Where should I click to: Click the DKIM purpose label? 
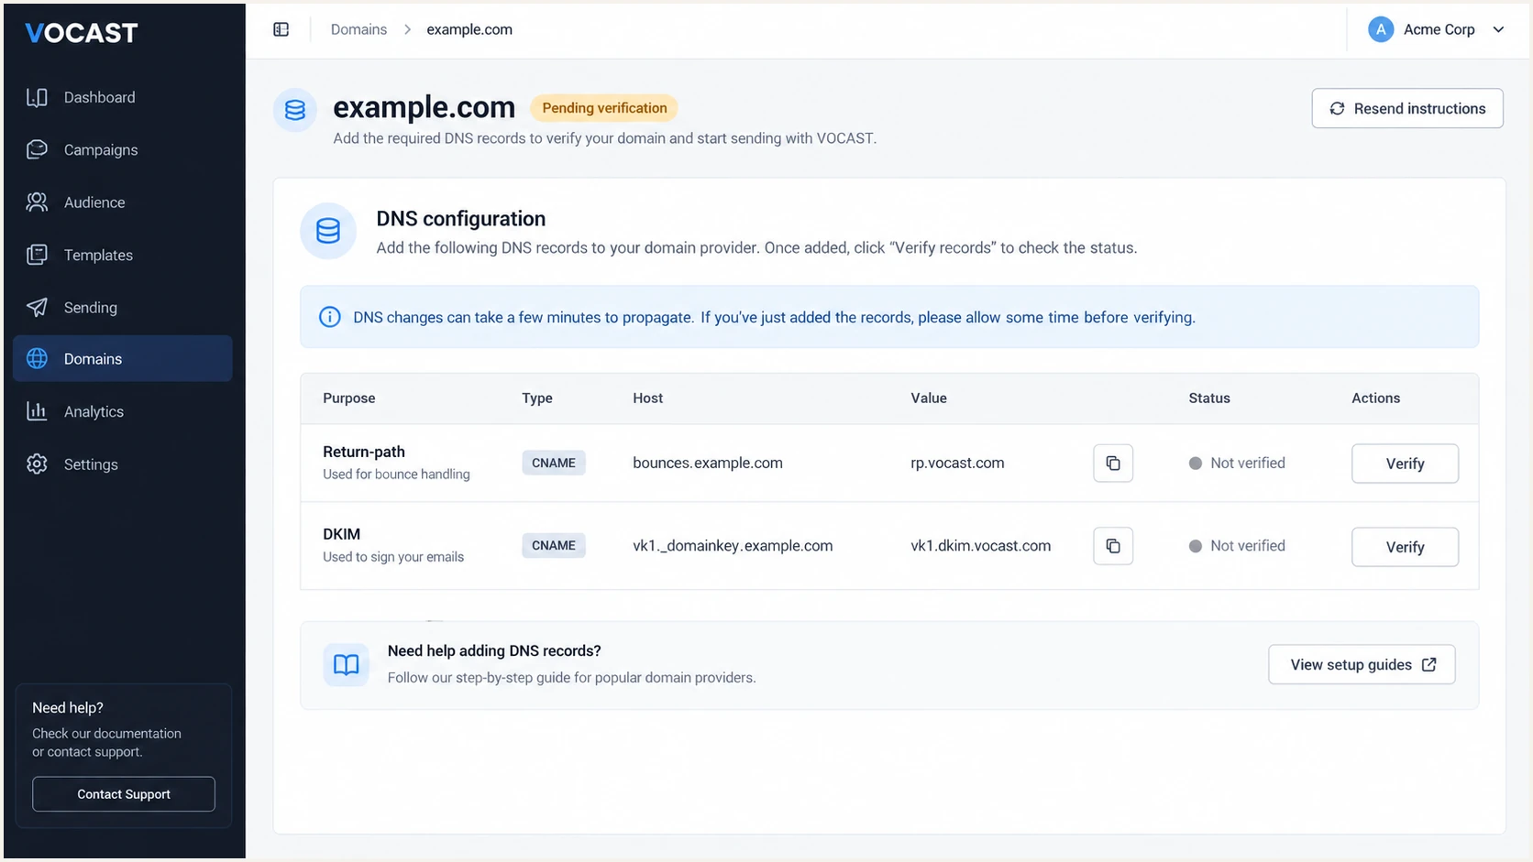[x=341, y=534]
